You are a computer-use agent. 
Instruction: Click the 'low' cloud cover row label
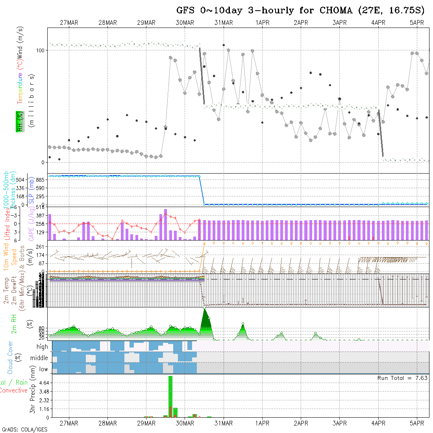(x=43, y=369)
